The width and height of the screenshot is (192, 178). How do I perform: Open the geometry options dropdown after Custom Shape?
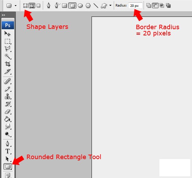coord(110,5)
